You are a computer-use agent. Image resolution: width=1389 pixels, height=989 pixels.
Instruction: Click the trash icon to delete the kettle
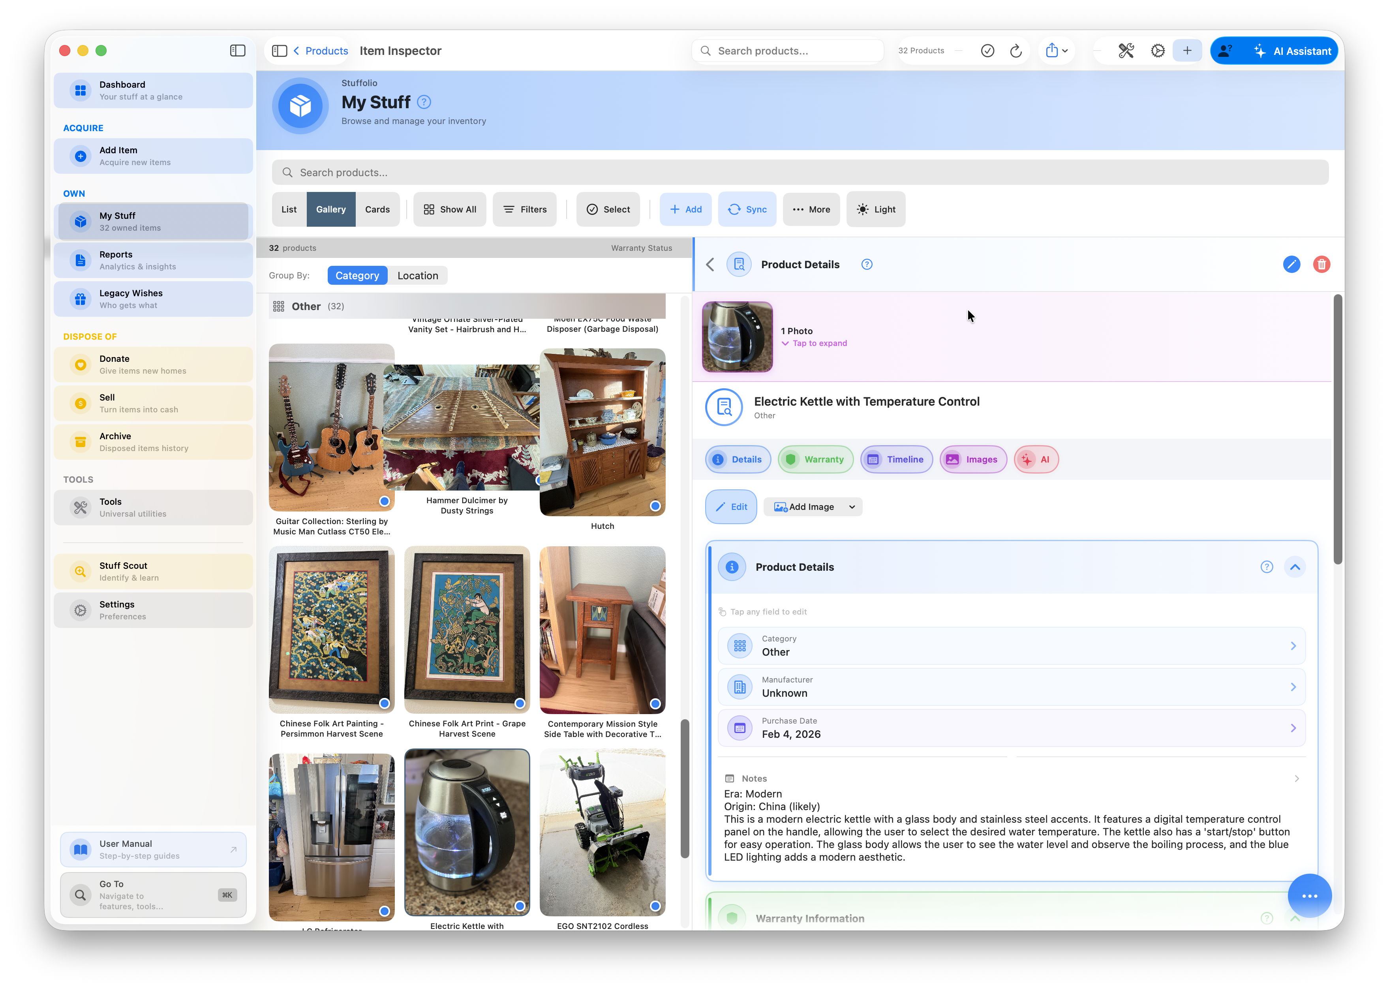pos(1321,264)
